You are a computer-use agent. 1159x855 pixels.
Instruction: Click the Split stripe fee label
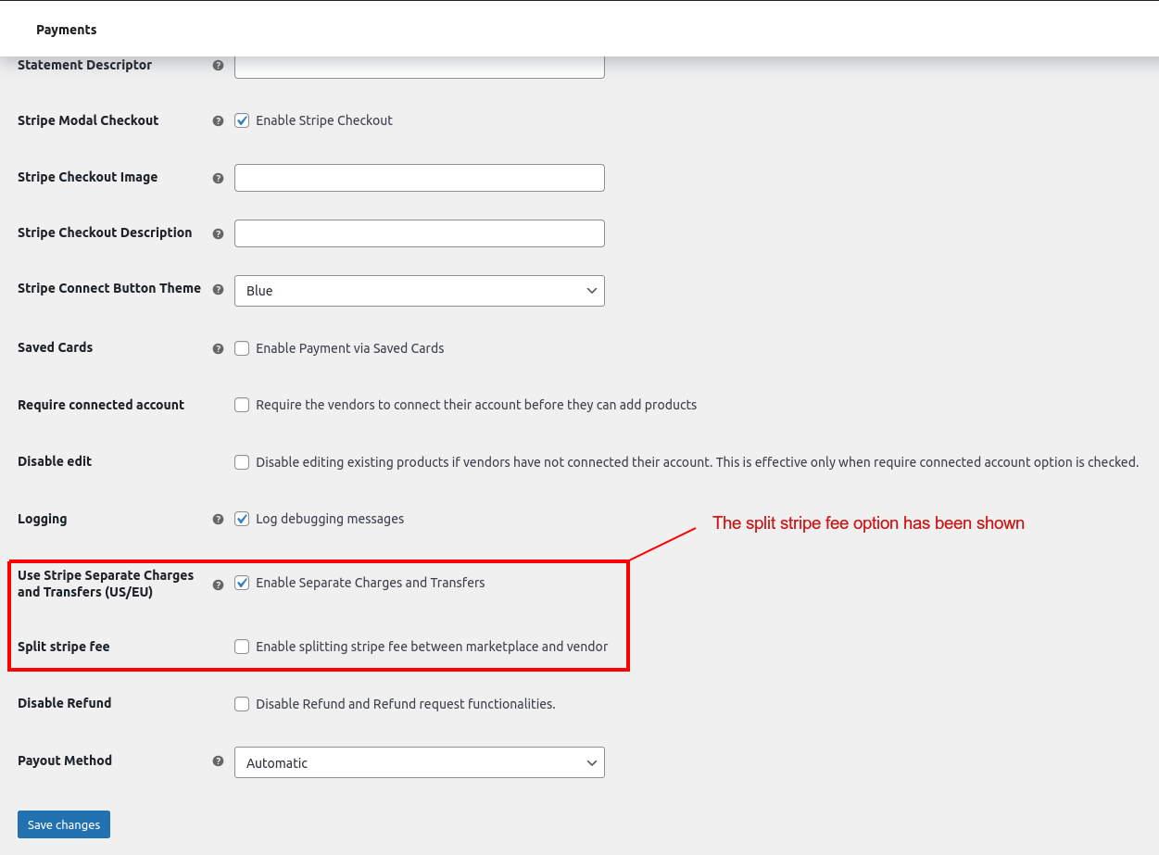coord(64,647)
